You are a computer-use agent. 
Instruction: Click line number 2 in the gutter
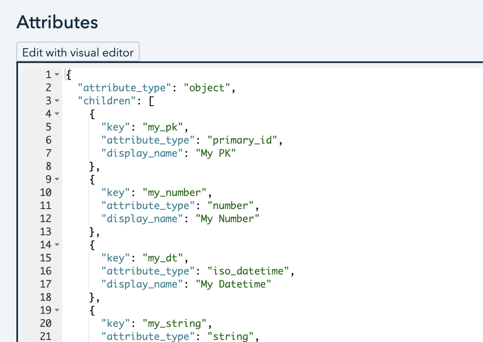point(48,88)
